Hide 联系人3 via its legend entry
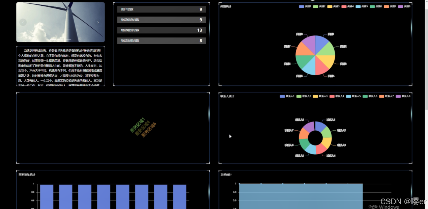 [320, 96]
